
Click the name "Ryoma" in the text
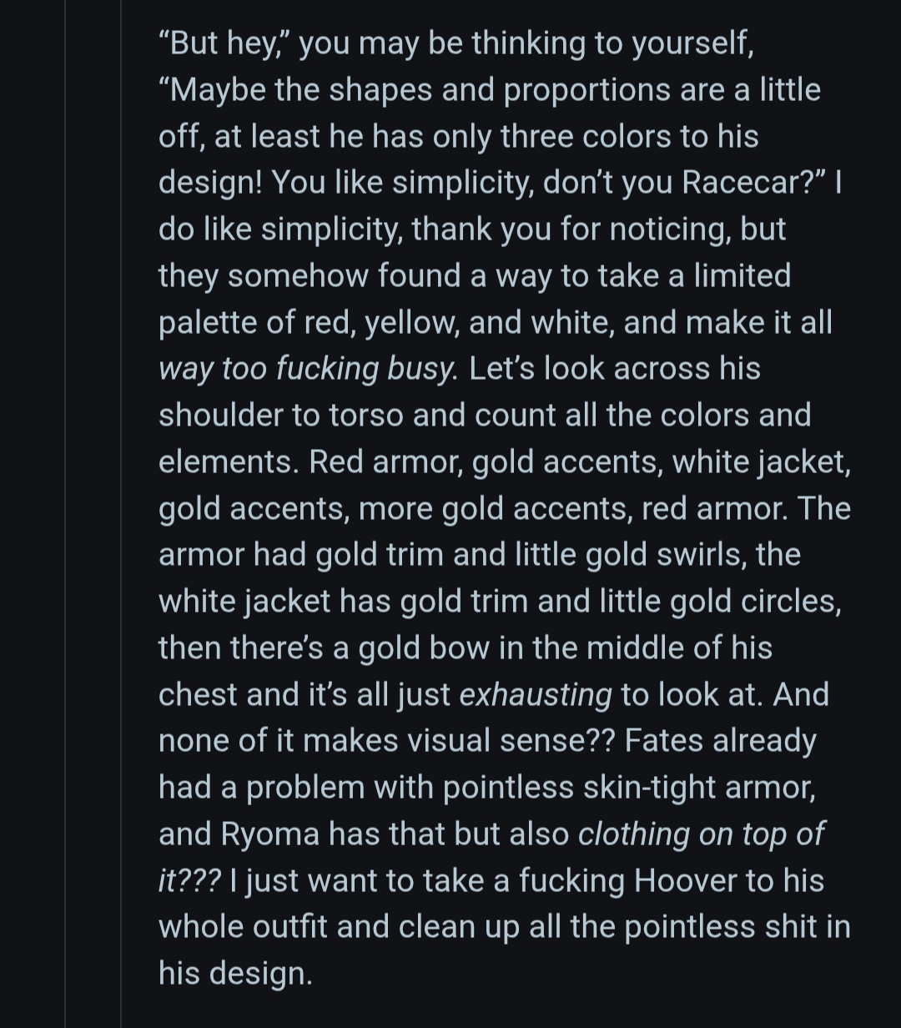click(x=269, y=834)
